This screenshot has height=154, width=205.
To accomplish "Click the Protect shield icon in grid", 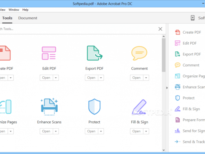I will click(x=94, y=107).
